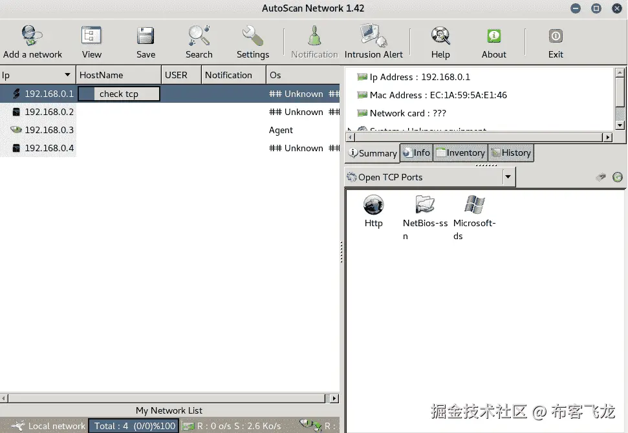Click right arrow of network list scrollbar
The image size is (628, 433).
pyautogui.click(x=334, y=399)
